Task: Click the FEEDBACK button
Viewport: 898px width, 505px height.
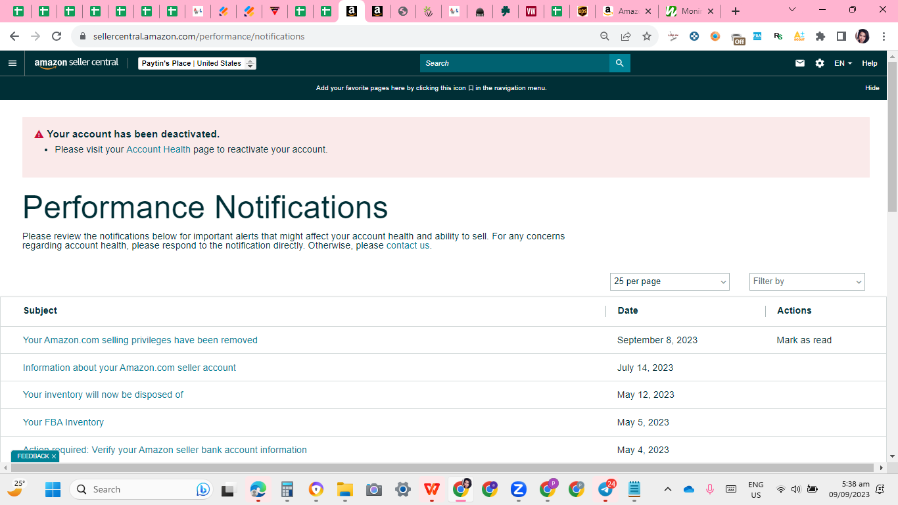Action: (33, 456)
